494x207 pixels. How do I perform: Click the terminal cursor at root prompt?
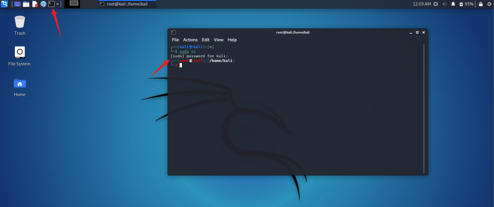click(x=181, y=65)
